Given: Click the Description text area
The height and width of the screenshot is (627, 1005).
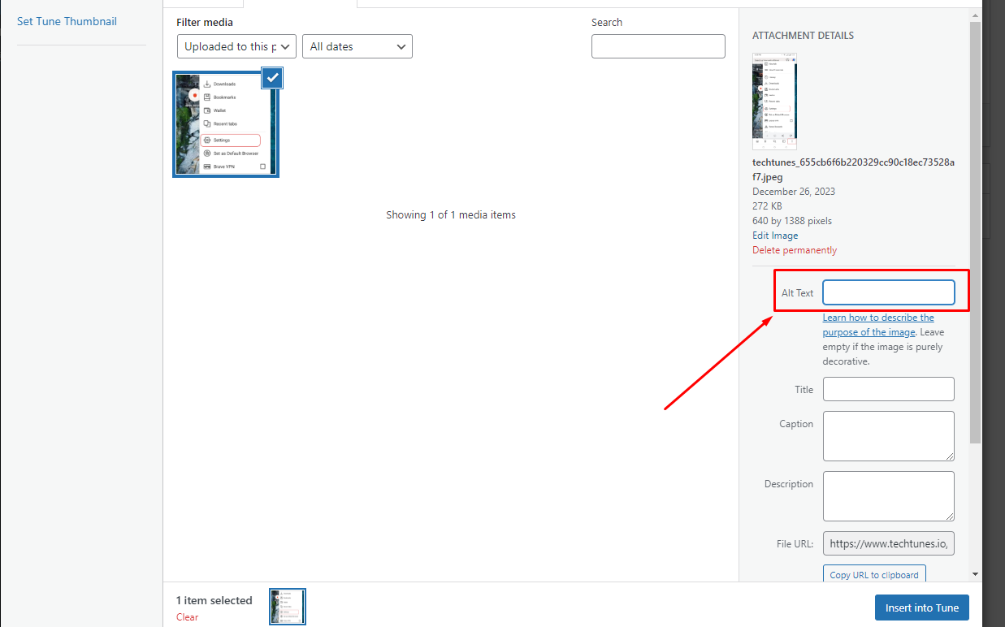Looking at the screenshot, I should point(889,496).
